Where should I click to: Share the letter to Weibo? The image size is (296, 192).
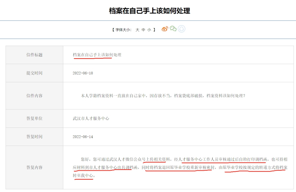(x=165, y=29)
